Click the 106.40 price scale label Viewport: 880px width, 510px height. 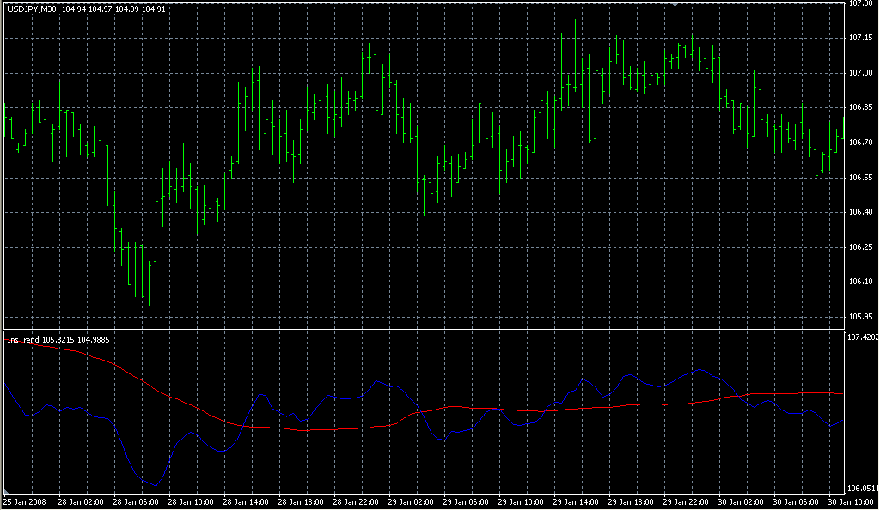pos(861,212)
